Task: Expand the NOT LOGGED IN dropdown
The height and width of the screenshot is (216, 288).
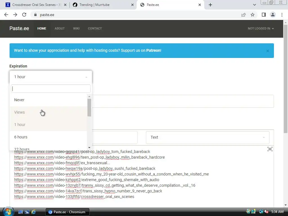Action: tap(261, 28)
